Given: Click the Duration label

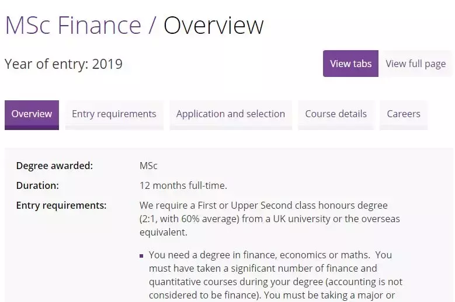Looking at the screenshot, I should click(37, 185).
